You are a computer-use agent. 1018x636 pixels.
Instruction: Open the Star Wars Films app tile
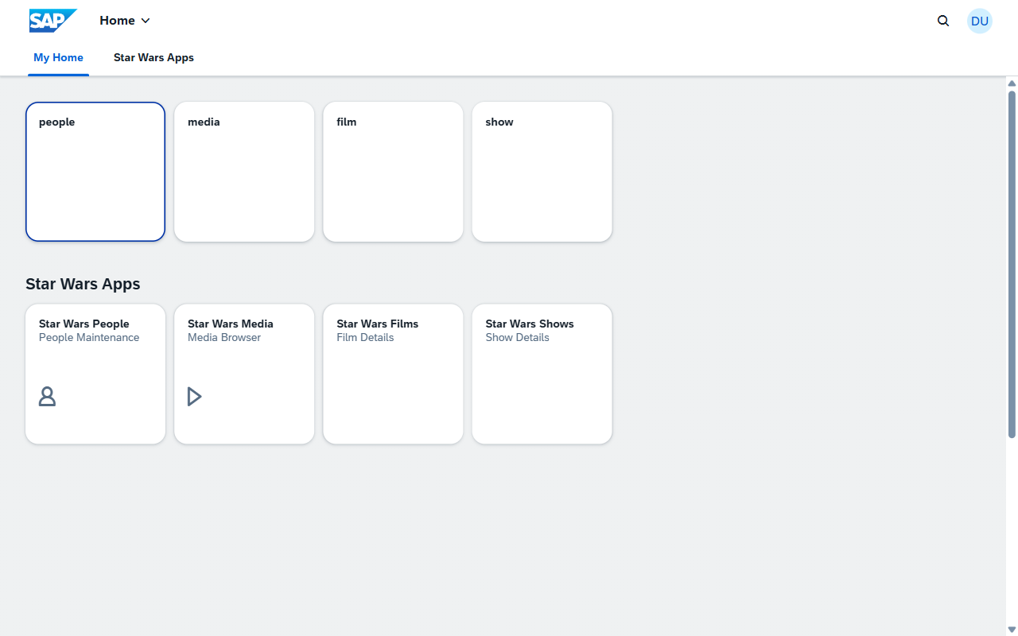(x=393, y=374)
